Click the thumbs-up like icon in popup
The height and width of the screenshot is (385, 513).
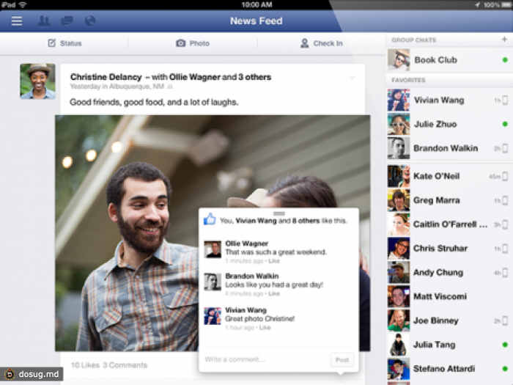pos(210,219)
